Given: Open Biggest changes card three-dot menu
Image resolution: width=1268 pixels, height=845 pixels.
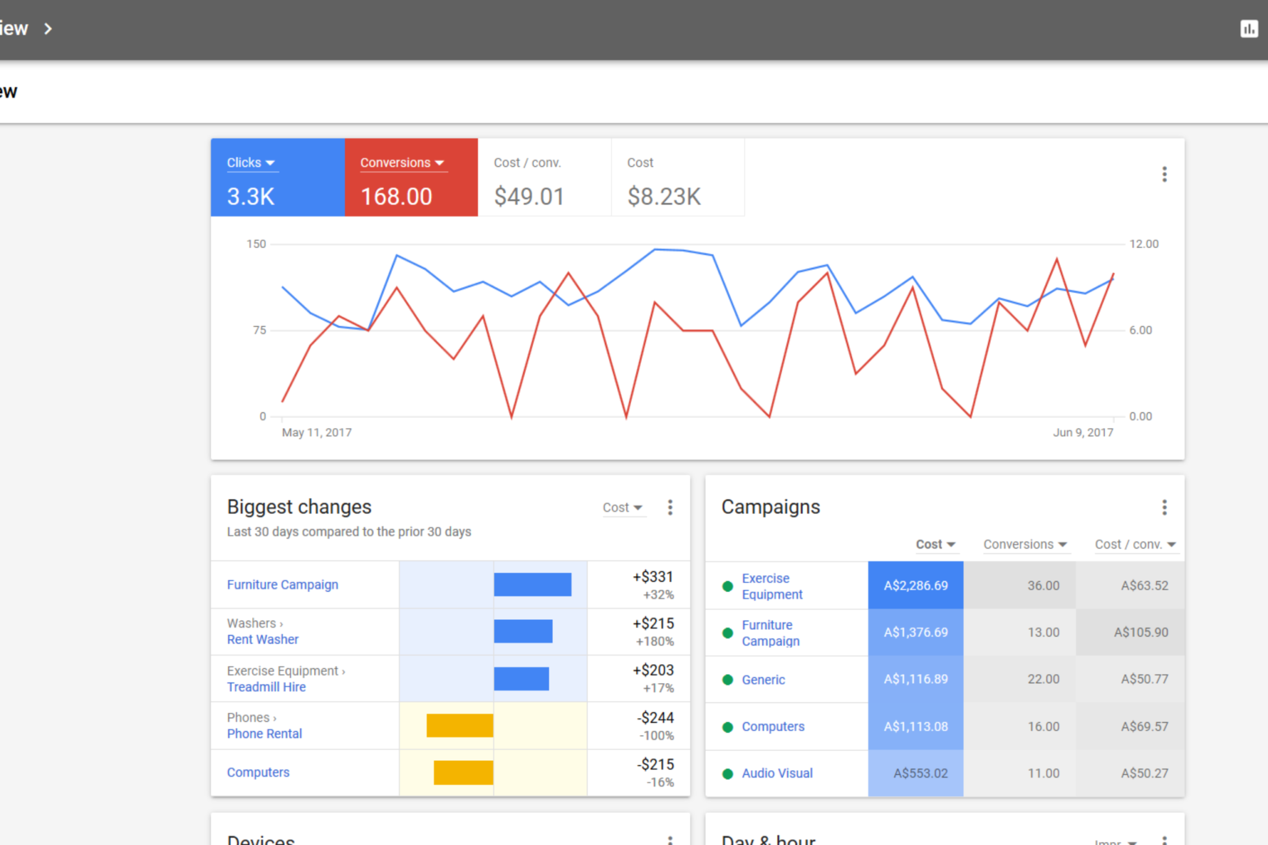Looking at the screenshot, I should point(670,507).
